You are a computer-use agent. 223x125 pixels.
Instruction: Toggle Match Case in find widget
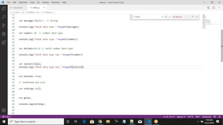(163, 17)
